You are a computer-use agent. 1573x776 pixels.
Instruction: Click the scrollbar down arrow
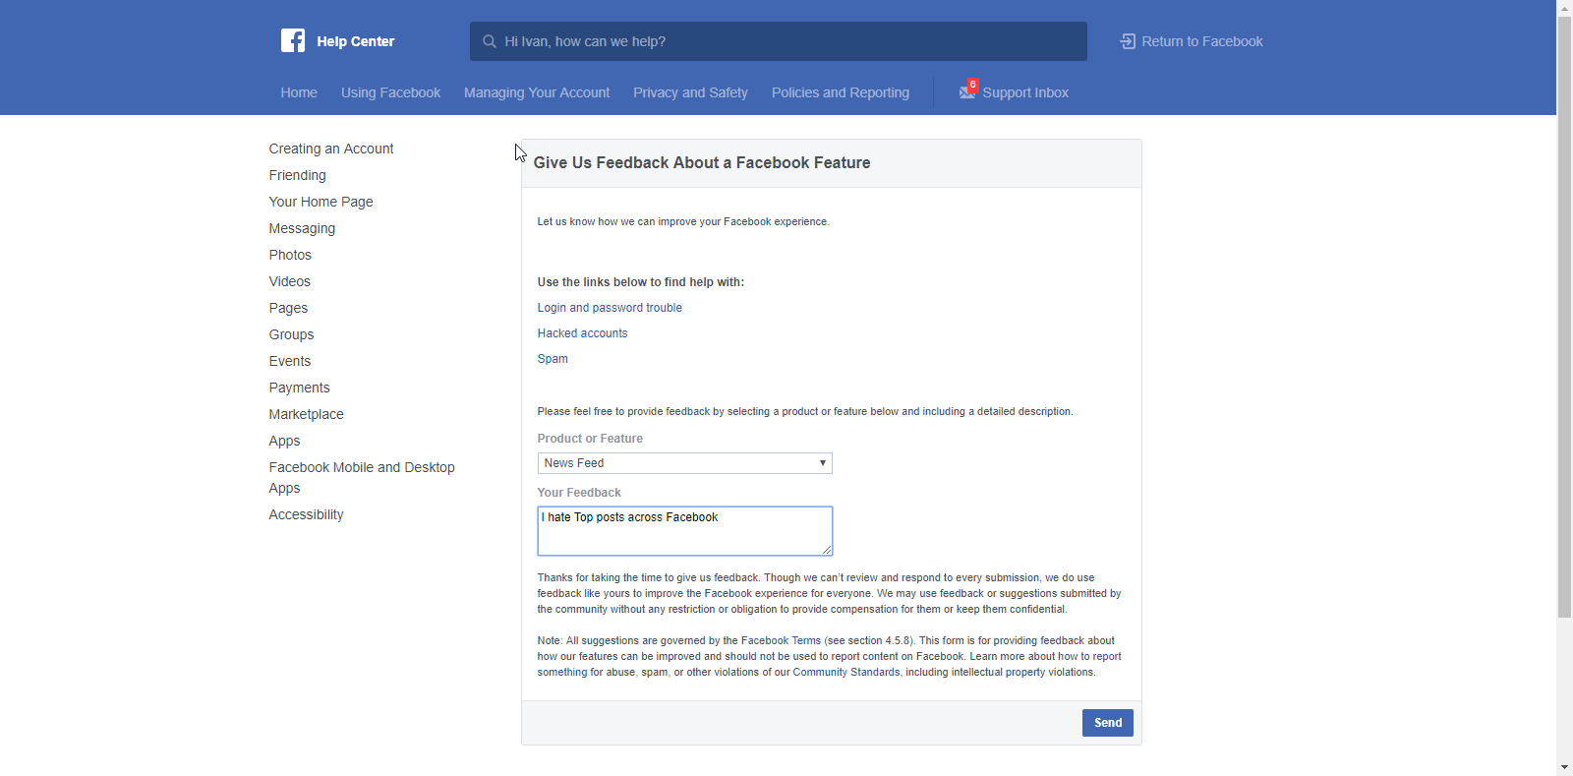tap(1564, 767)
